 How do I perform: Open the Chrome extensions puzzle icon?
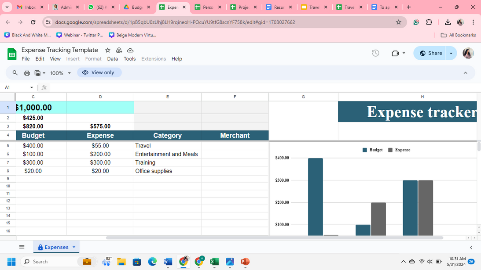pyautogui.click(x=429, y=22)
